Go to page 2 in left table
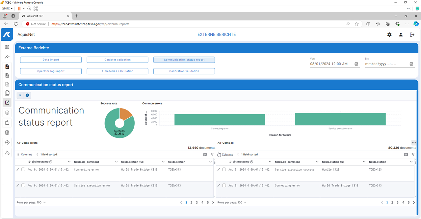 tap(191, 203)
